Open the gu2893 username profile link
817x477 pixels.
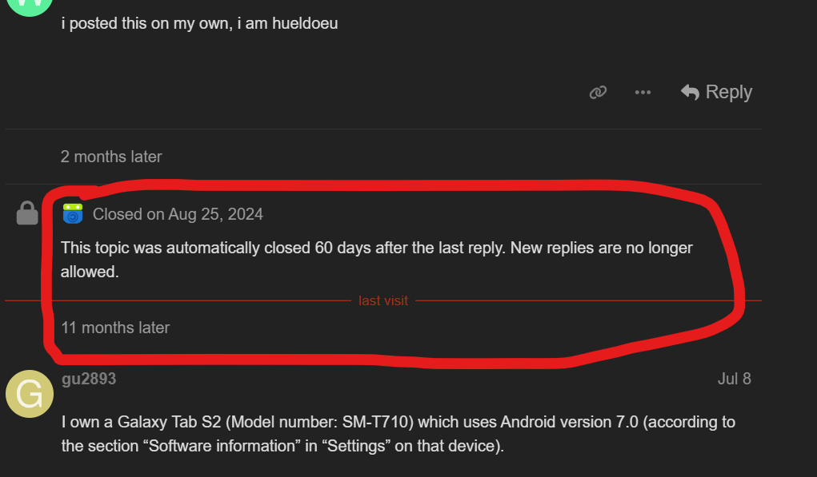tap(89, 379)
